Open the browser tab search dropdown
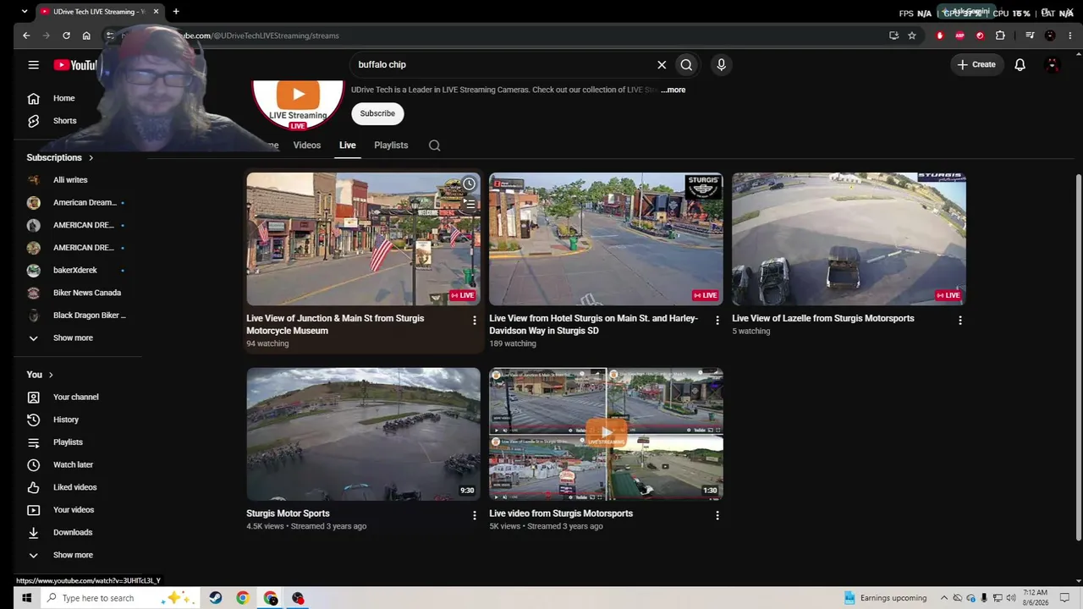The width and height of the screenshot is (1083, 609). pyautogui.click(x=25, y=12)
